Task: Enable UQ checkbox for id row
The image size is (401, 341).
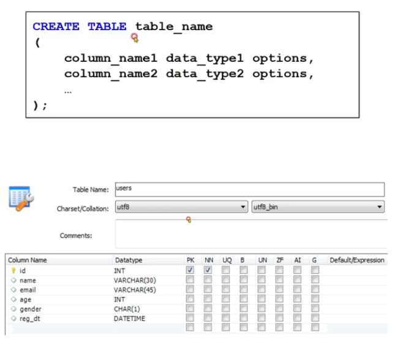Action: 226,270
